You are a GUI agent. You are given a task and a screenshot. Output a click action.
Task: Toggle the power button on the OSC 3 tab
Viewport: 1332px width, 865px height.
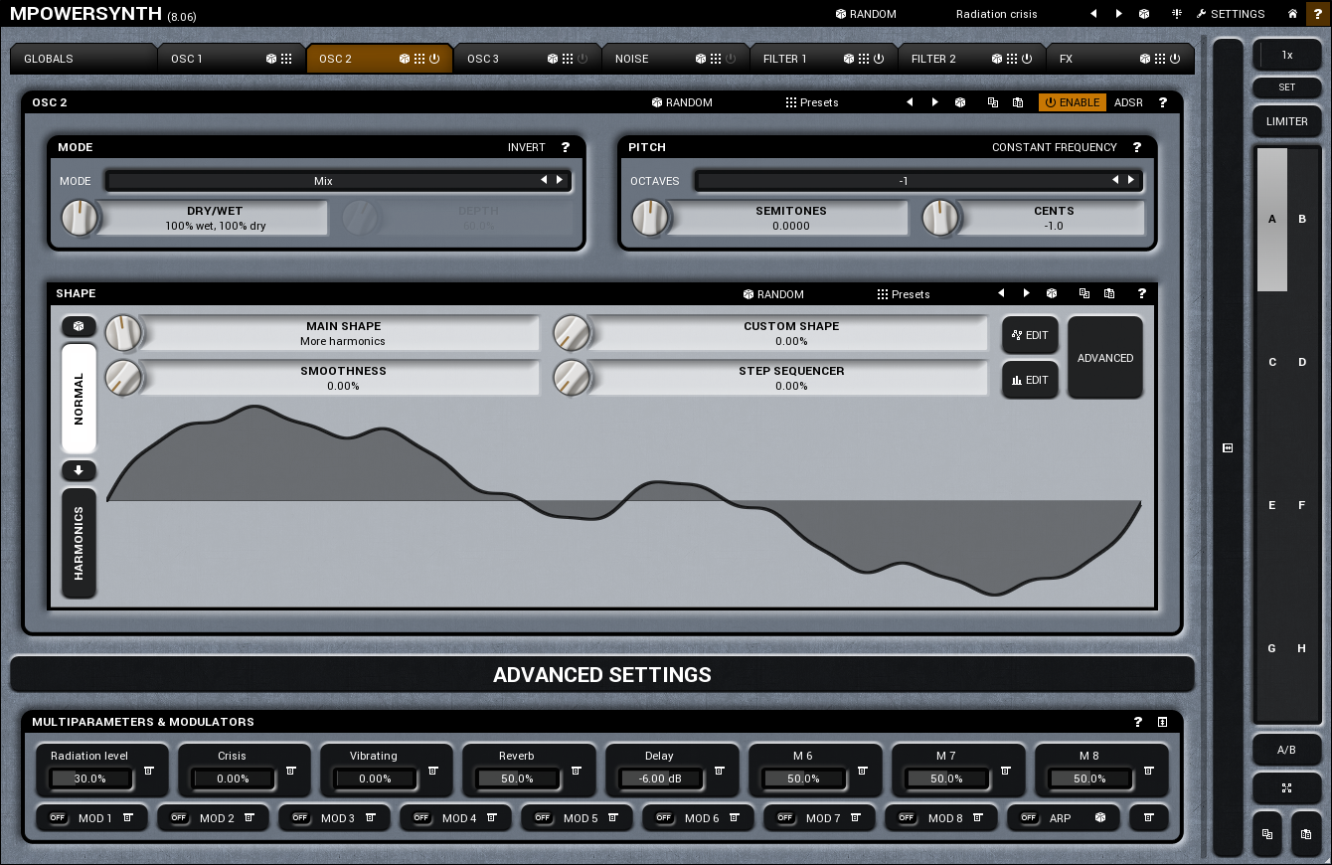click(x=583, y=59)
